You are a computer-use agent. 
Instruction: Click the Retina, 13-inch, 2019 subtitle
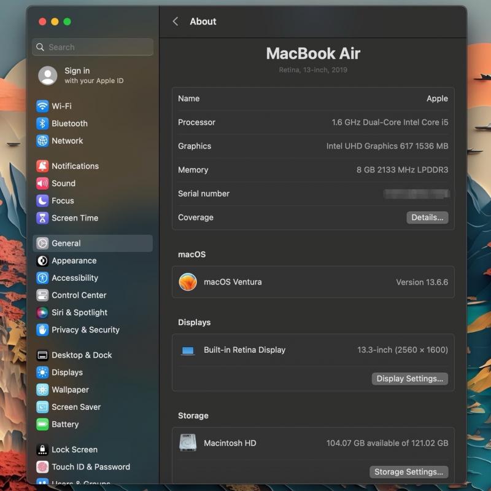pyautogui.click(x=313, y=70)
